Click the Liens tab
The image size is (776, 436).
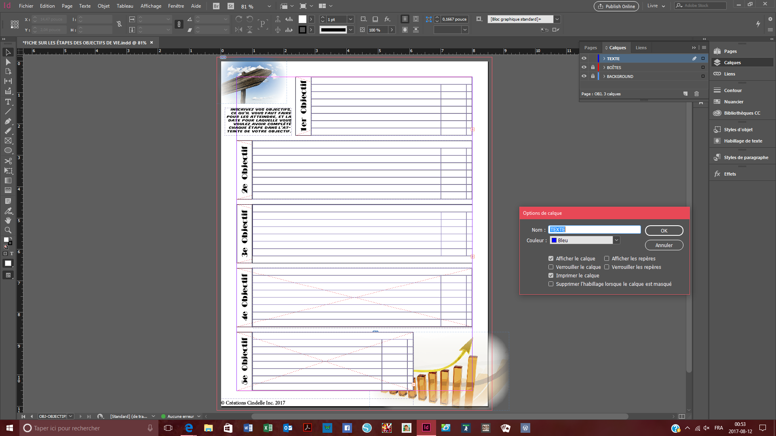(640, 47)
